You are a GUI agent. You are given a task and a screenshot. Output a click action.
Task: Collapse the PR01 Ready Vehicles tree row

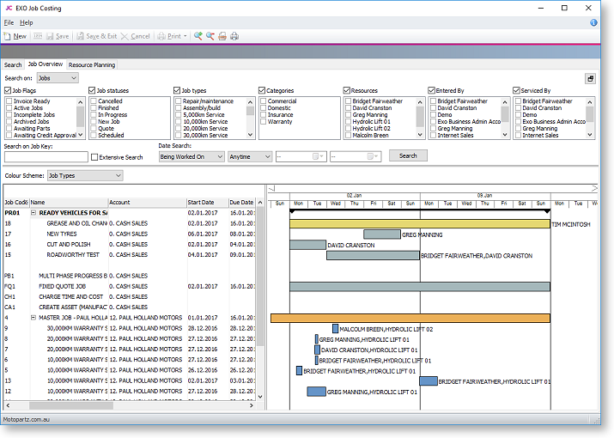(33, 212)
